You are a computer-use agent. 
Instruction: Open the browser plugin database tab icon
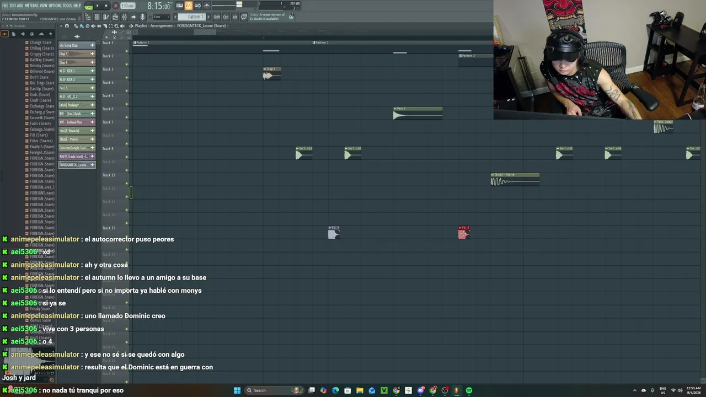23,34
